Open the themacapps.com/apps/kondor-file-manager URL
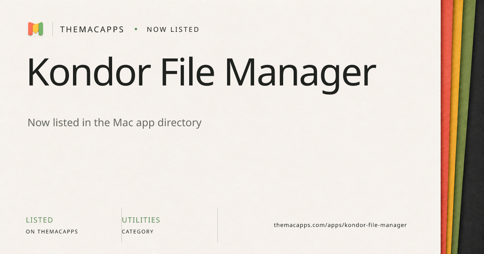The height and width of the screenshot is (254, 484). point(340,225)
